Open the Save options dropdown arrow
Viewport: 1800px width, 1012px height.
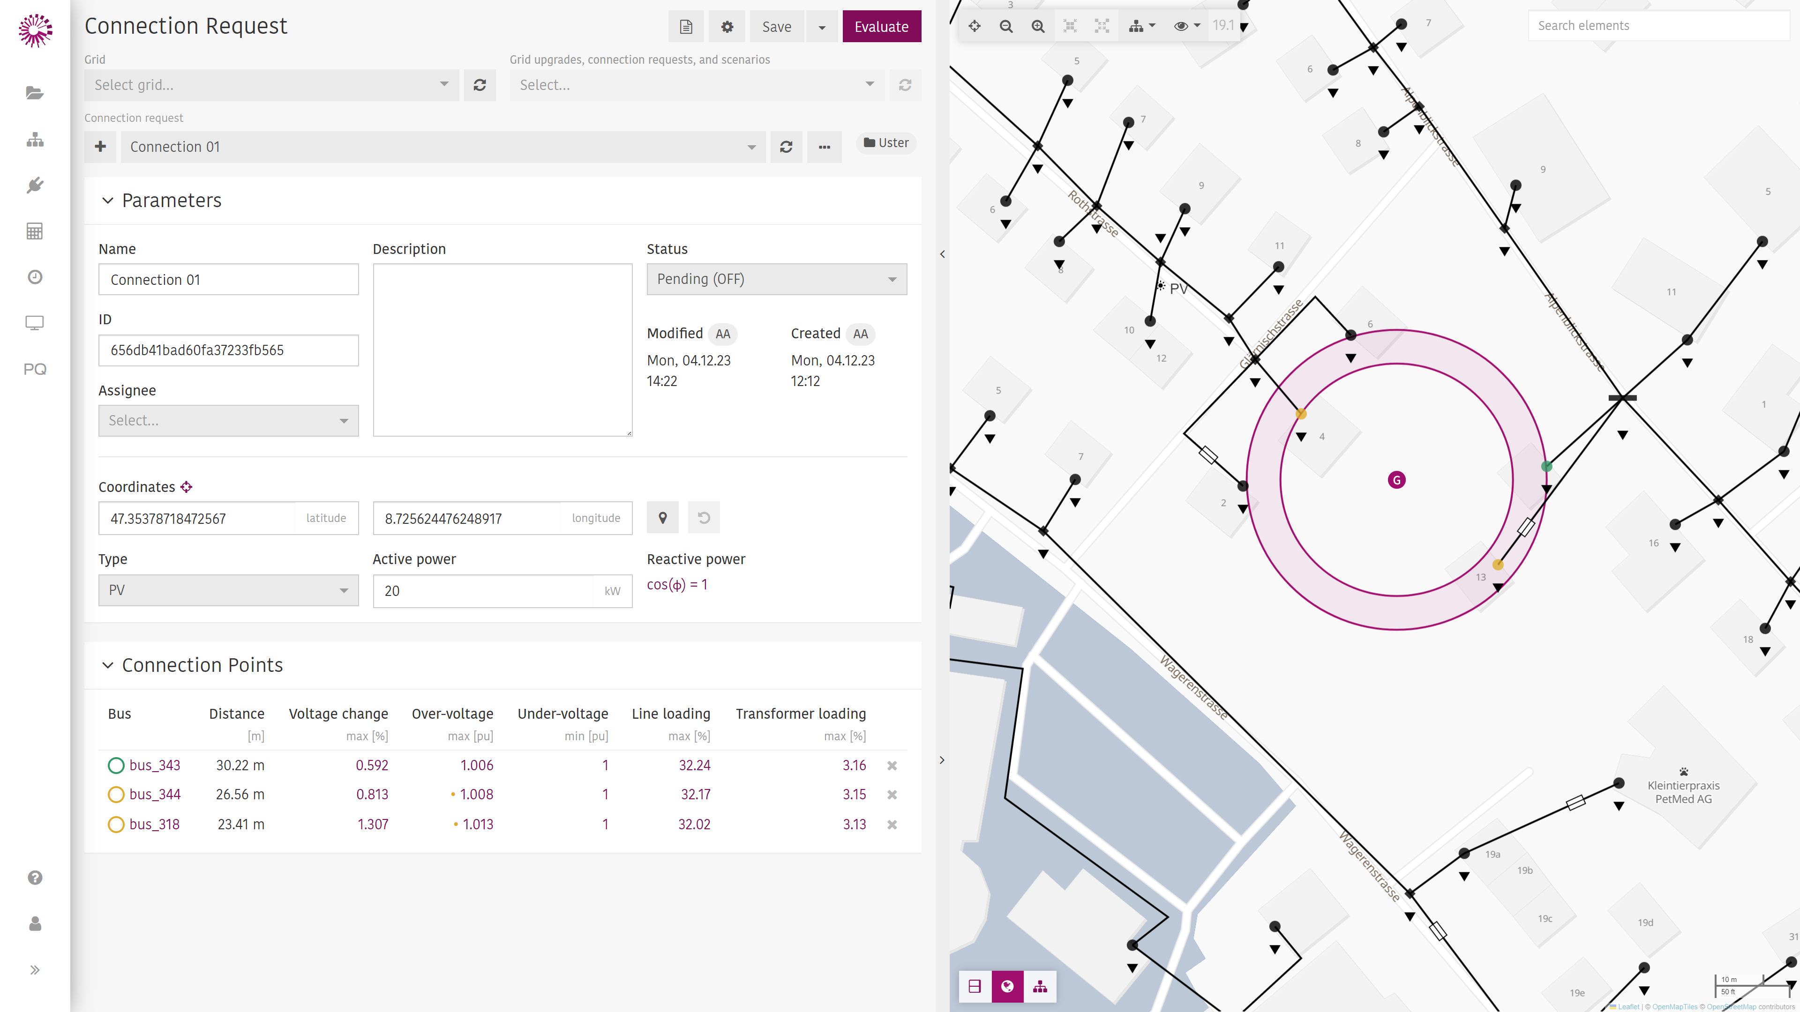[x=822, y=27]
